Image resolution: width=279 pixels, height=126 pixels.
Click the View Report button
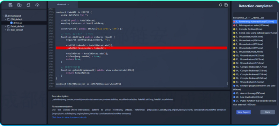tap(243, 112)
